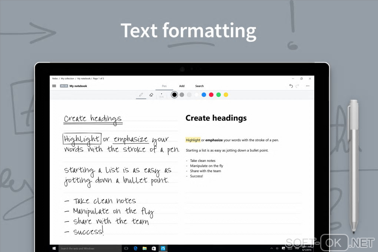Click the boxed handwritten word 'Highlight'

point(82,139)
